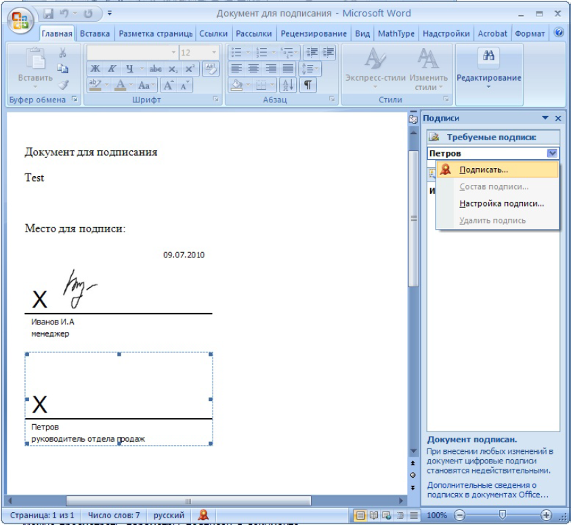571x525 pixels.
Task: Open the borders dropdown
Action: (x=272, y=85)
